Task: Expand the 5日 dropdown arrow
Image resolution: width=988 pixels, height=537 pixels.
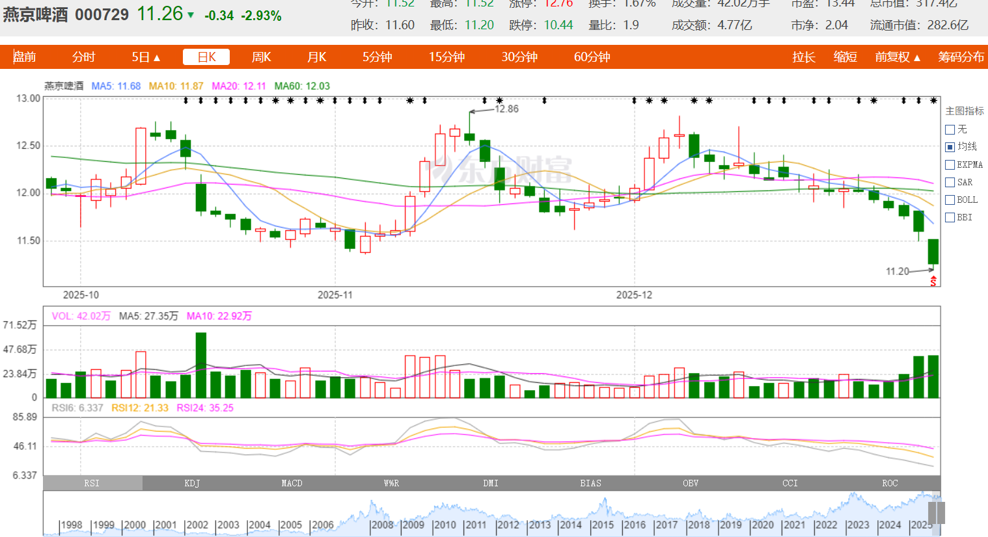Action: click(157, 58)
